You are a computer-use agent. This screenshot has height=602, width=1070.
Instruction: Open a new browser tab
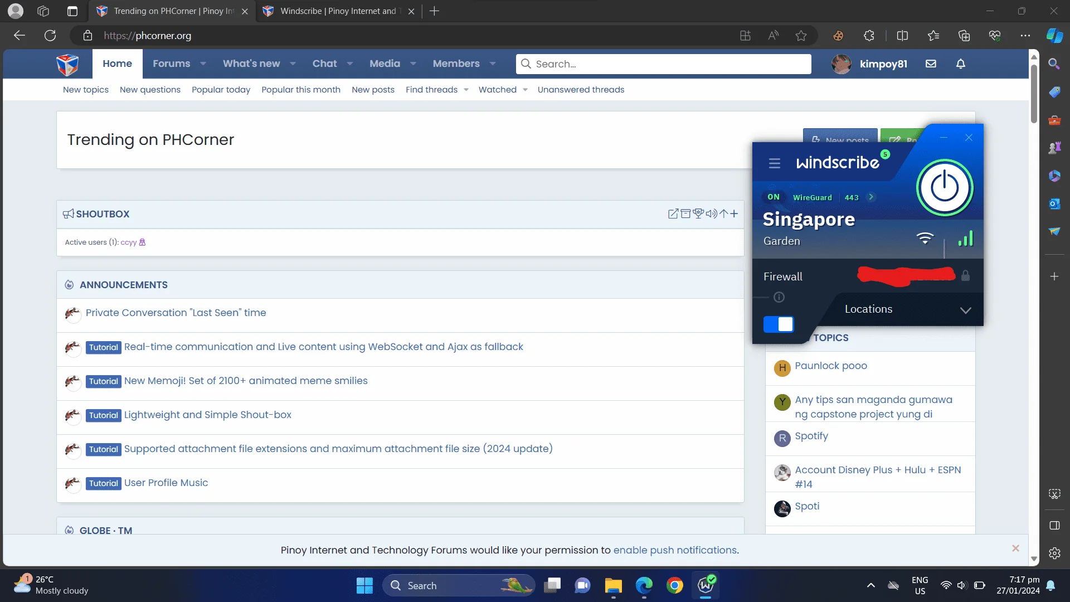tap(434, 11)
